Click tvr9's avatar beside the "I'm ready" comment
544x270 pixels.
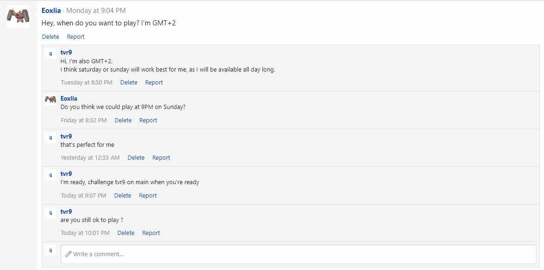pos(50,175)
